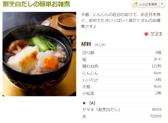Click the 水 720ml ingredient row

(122, 117)
